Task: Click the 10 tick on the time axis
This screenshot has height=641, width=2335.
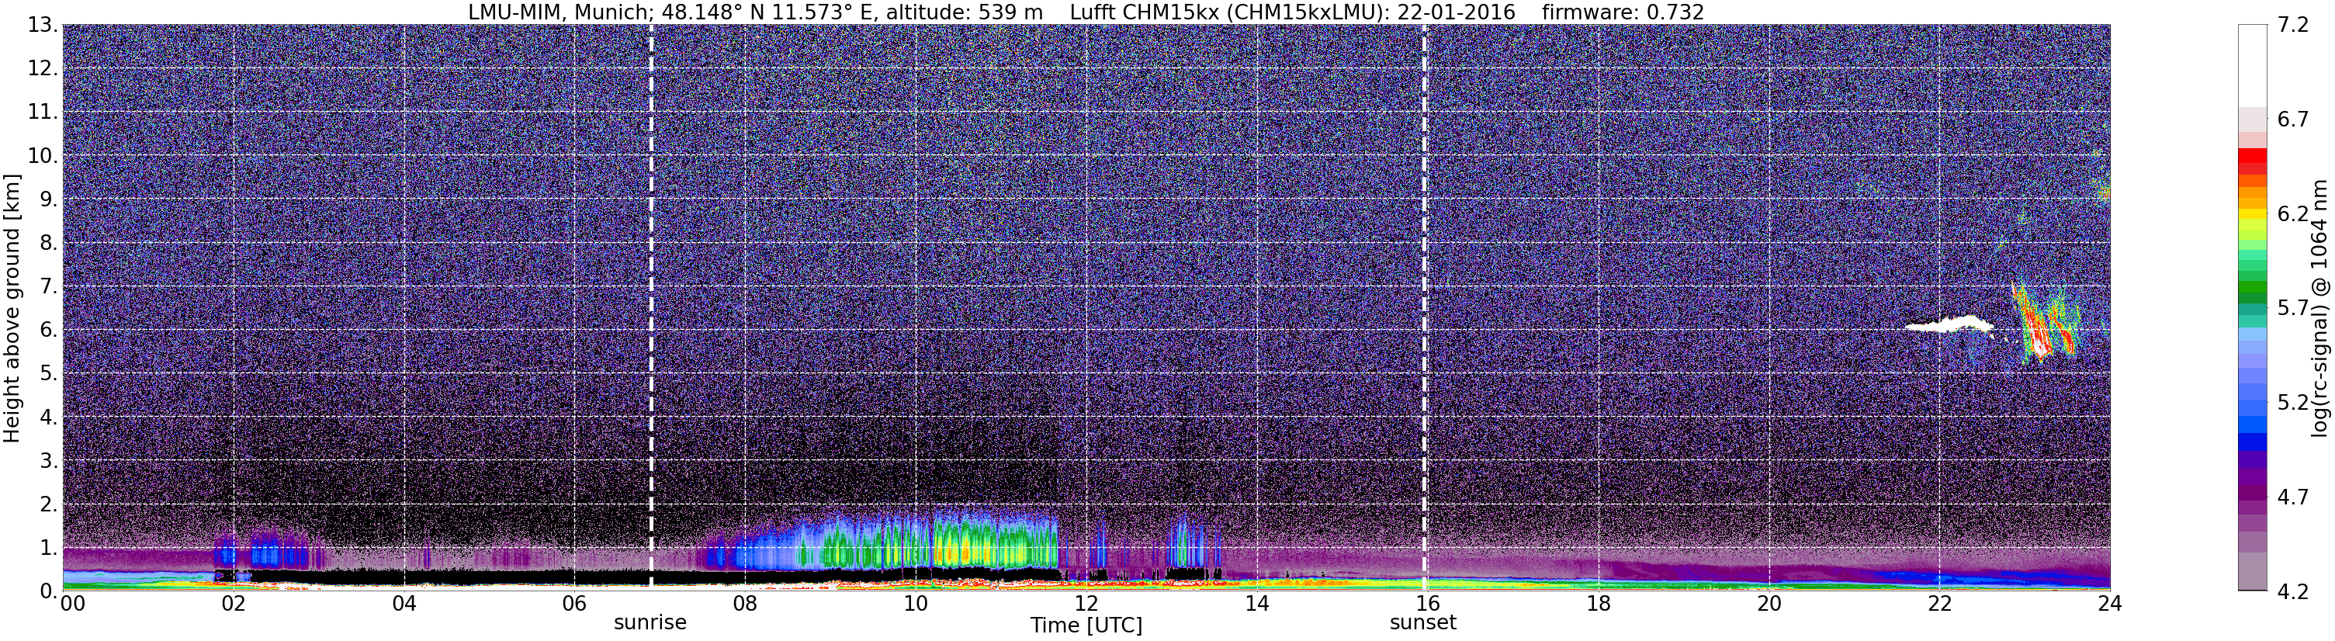Action: [916, 604]
